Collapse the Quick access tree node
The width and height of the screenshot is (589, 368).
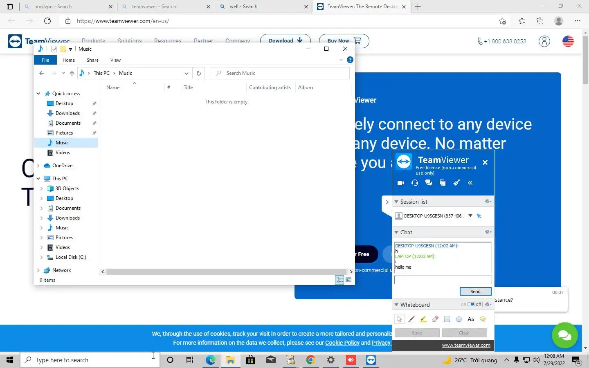pos(38,94)
